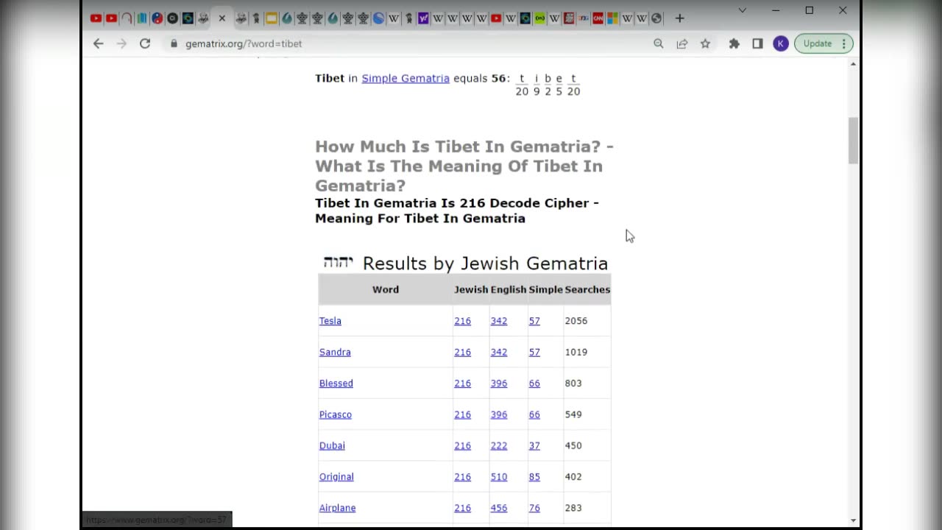The width and height of the screenshot is (942, 530).
Task: Click Simple value 76 in Airplane row
Action: click(x=534, y=508)
